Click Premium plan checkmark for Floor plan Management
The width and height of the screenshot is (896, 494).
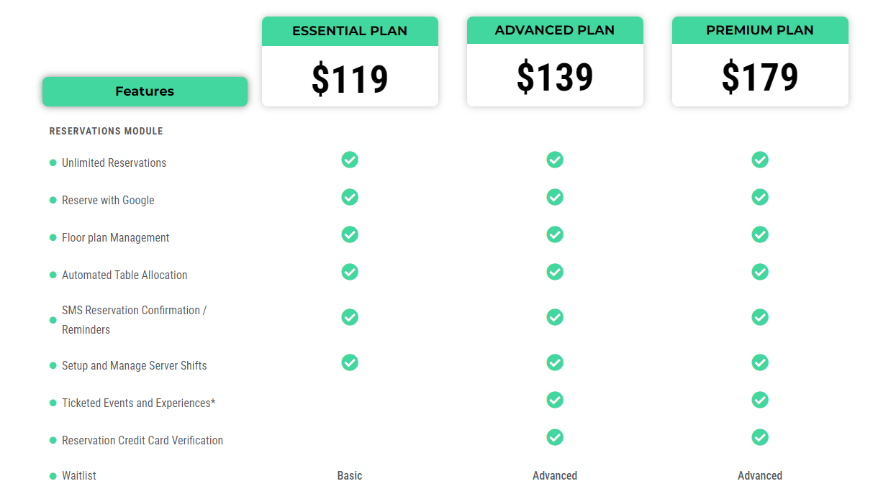760,234
